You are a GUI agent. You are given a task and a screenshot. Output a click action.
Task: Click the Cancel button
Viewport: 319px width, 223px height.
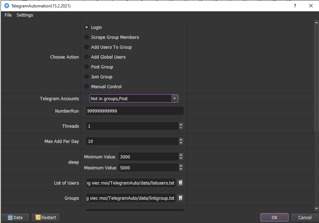305,217
